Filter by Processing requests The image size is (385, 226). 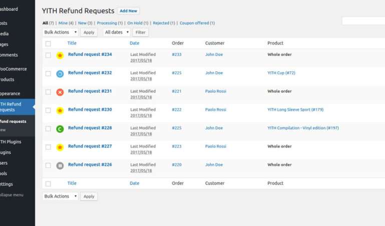tap(107, 23)
